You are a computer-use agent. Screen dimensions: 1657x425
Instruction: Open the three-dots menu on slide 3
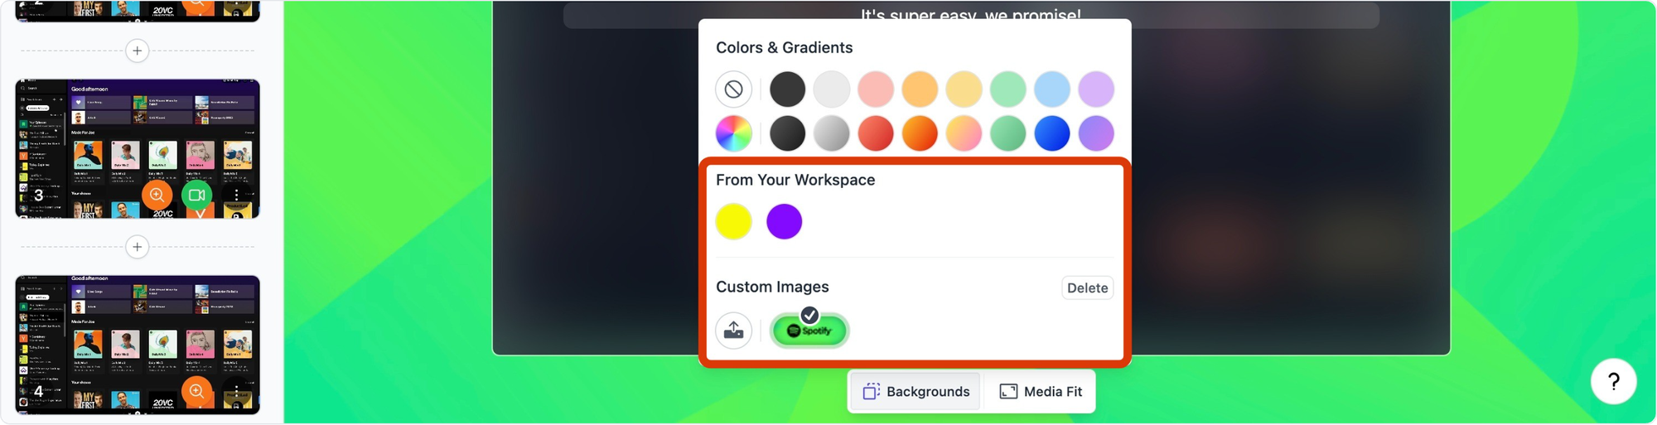tap(236, 196)
